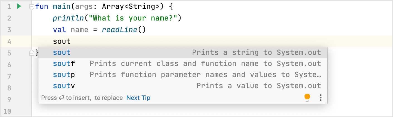
Task: Open the three-dot options menu in popup
Action: pyautogui.click(x=321, y=97)
